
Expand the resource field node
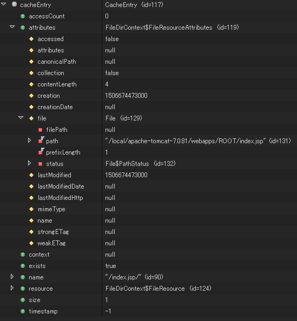pyautogui.click(x=12, y=288)
